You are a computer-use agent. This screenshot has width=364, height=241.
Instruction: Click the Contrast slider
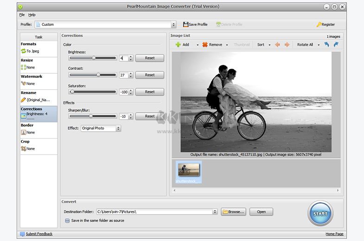98,75
